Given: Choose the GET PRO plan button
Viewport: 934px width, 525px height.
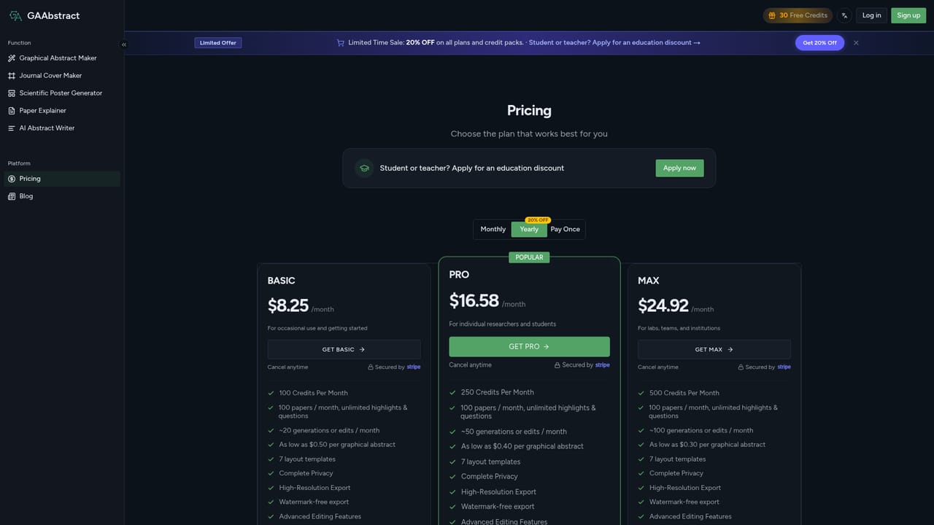Looking at the screenshot, I should pos(529,347).
